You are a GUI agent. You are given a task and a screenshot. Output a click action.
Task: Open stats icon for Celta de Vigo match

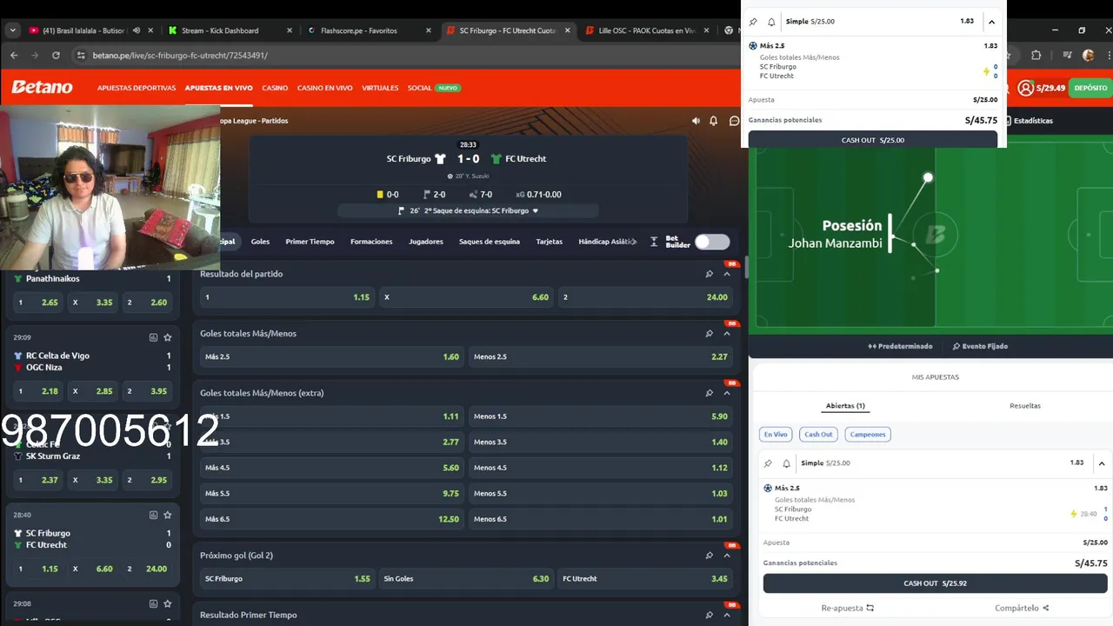pos(153,337)
